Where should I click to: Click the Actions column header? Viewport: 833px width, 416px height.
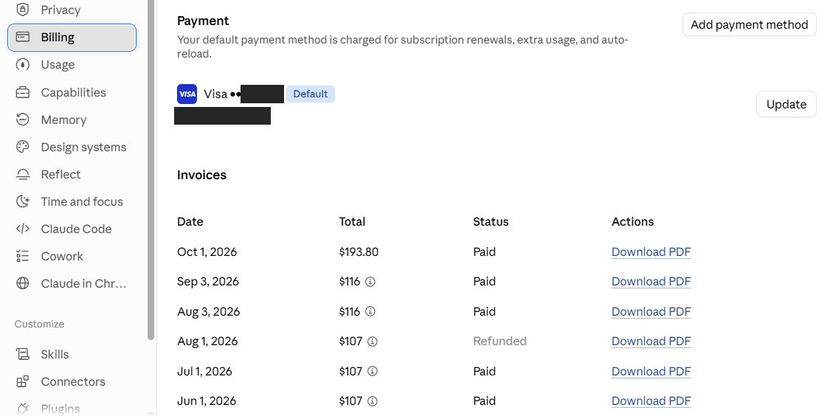pyautogui.click(x=632, y=221)
